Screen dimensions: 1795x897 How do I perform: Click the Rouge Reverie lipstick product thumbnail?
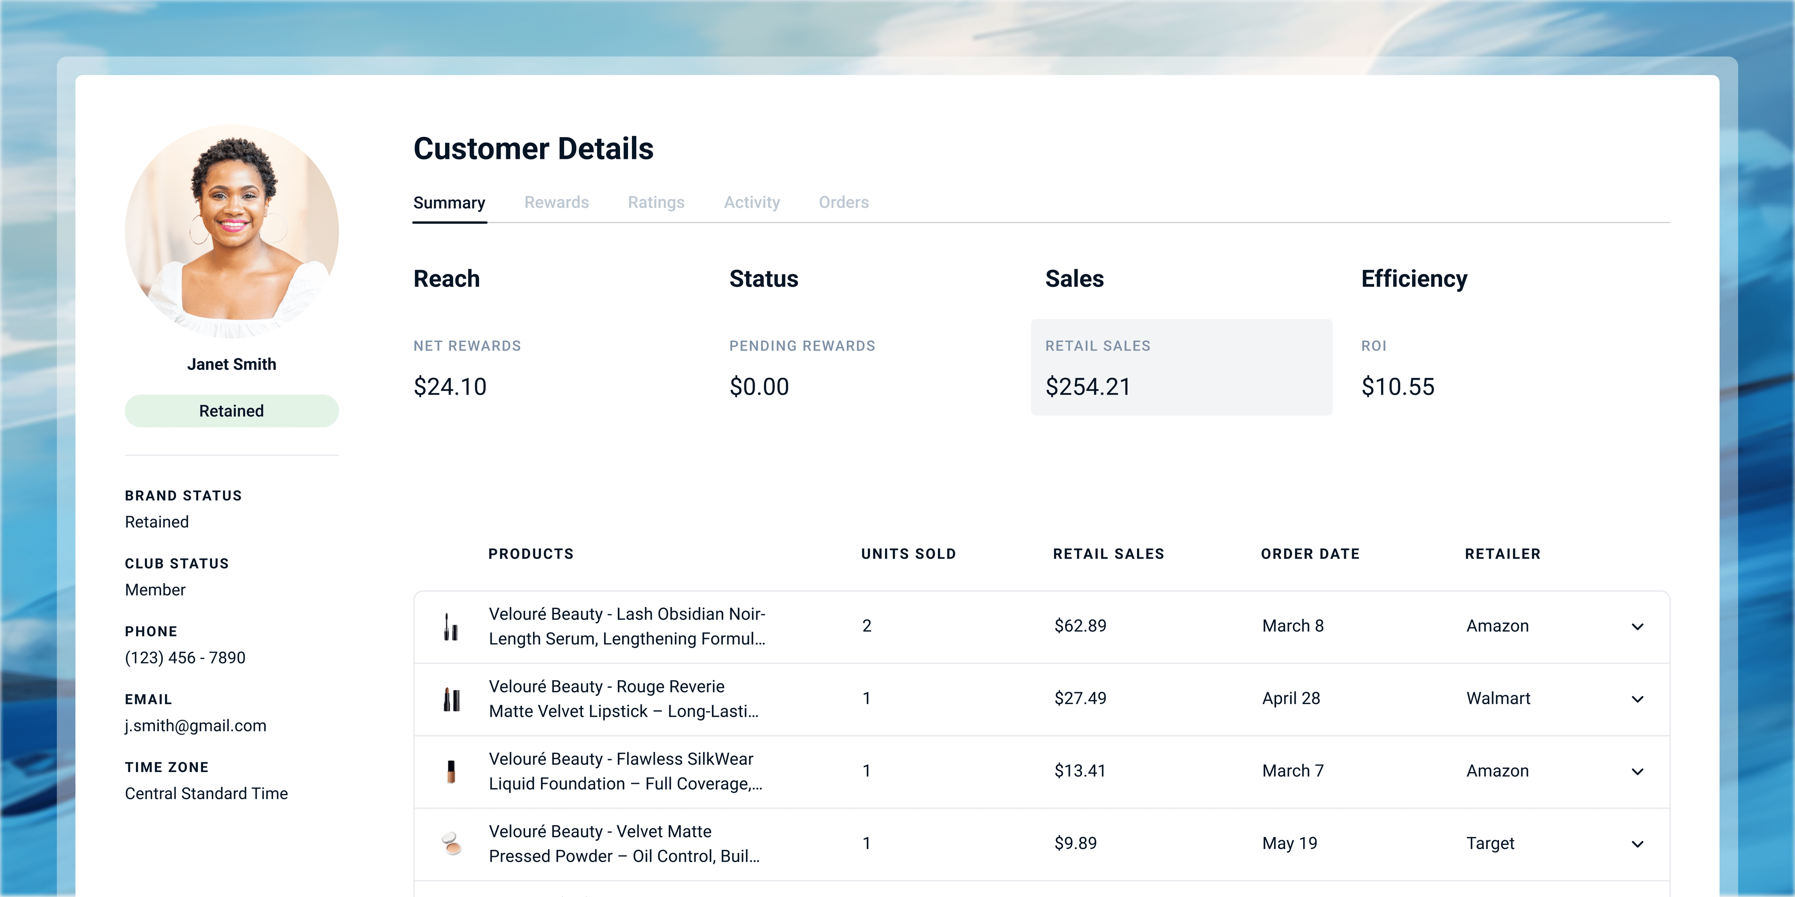pos(452,699)
